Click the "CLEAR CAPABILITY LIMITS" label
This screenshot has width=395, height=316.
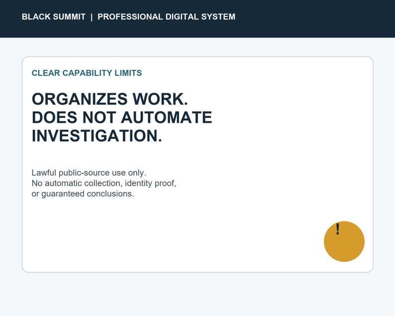[87, 73]
